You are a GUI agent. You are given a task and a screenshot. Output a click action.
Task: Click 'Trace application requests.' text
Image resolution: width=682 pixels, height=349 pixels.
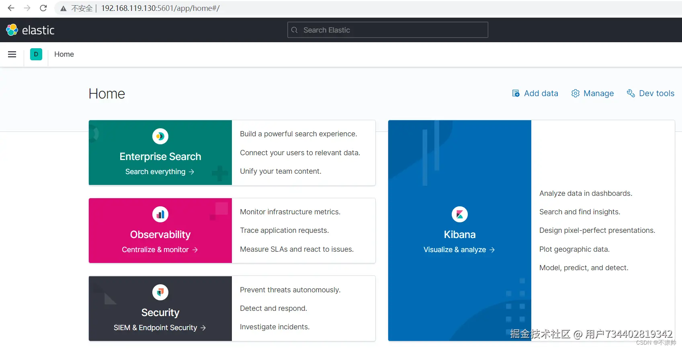(284, 230)
